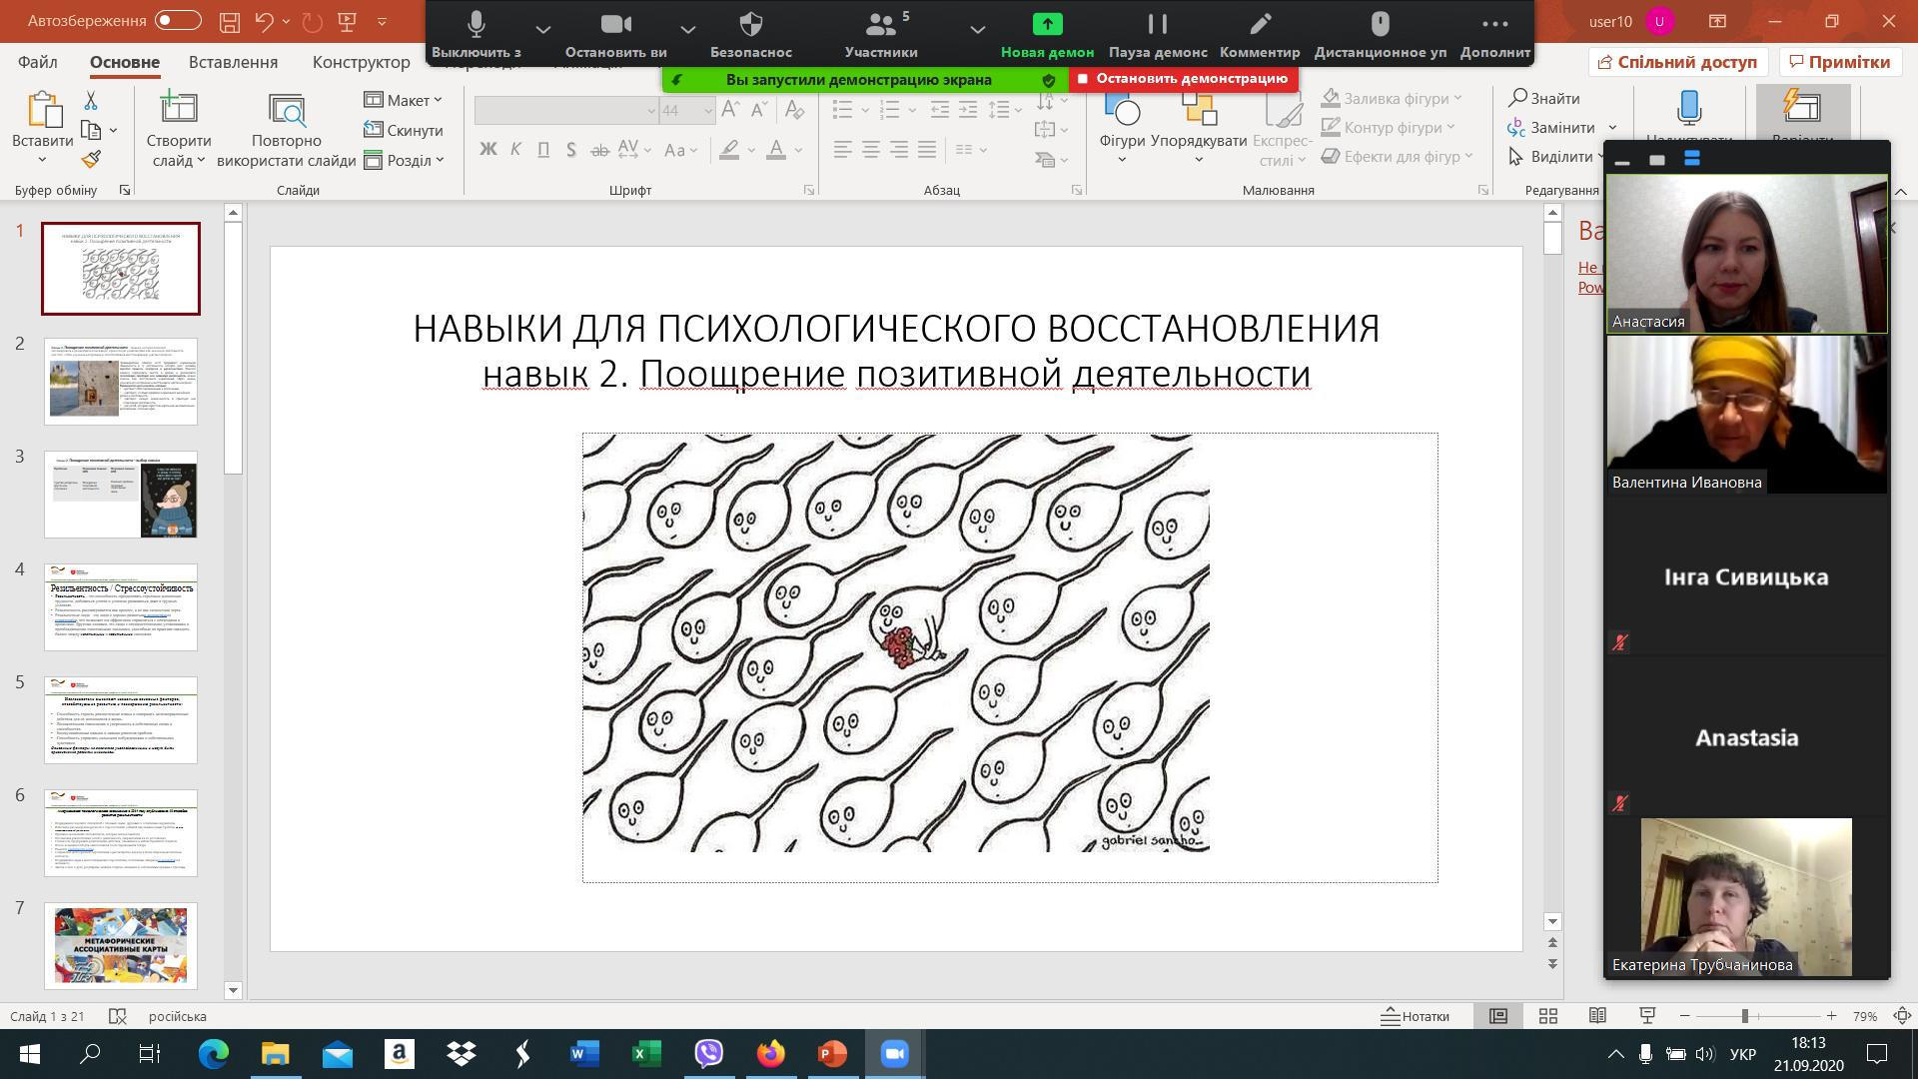
Task: Click the slide title text
Action: tap(896, 351)
